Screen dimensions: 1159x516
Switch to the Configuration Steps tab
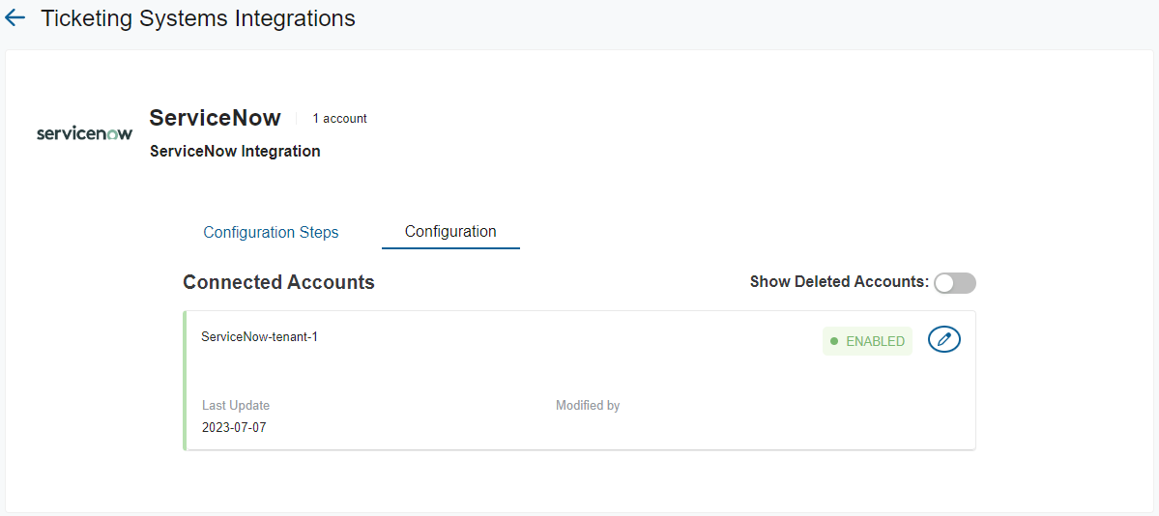click(x=271, y=232)
